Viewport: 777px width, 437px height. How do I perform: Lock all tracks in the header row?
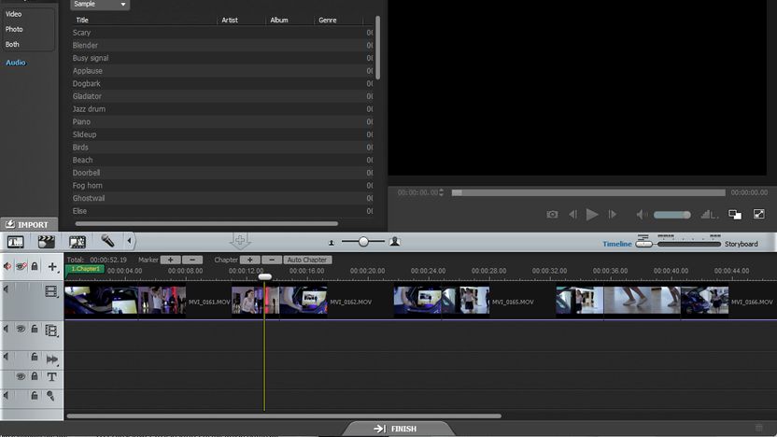pyautogui.click(x=35, y=266)
